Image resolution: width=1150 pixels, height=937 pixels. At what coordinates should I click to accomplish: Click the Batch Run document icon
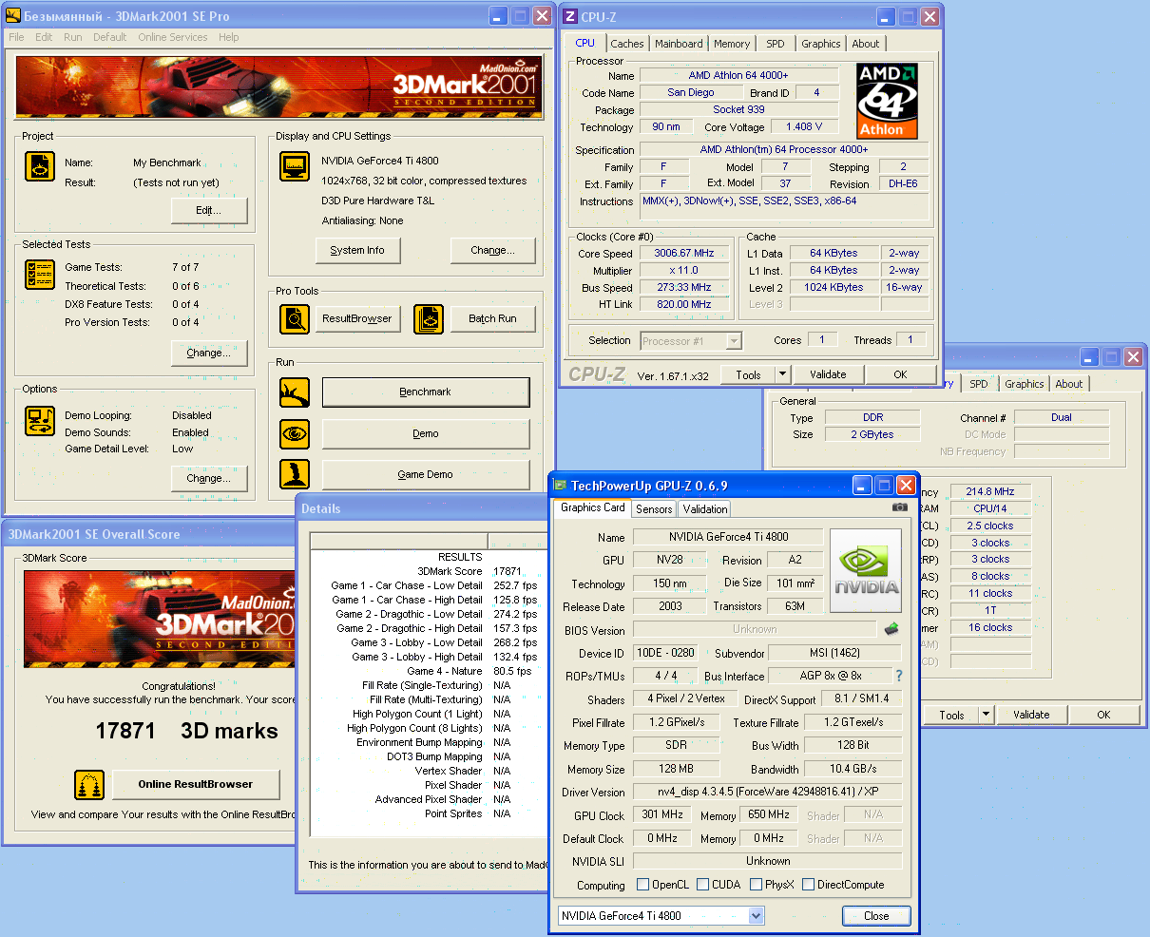[429, 319]
